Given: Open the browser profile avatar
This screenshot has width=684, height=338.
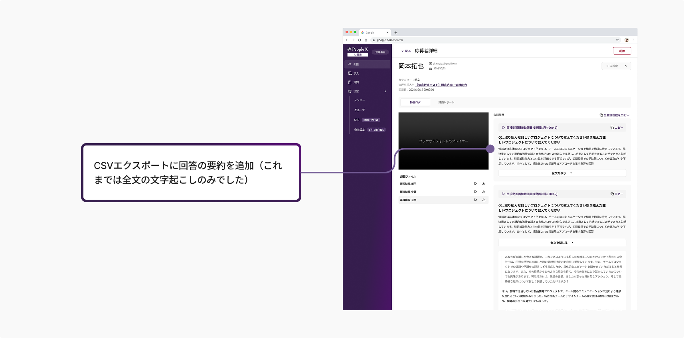Looking at the screenshot, I should point(627,40).
